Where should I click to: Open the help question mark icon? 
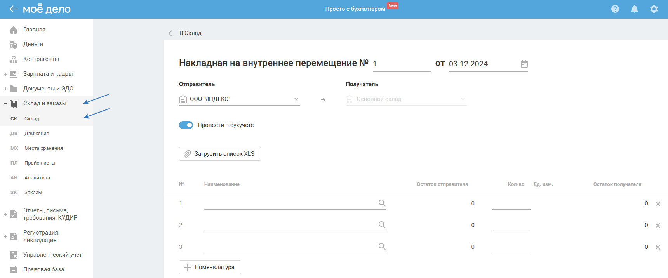615,9
